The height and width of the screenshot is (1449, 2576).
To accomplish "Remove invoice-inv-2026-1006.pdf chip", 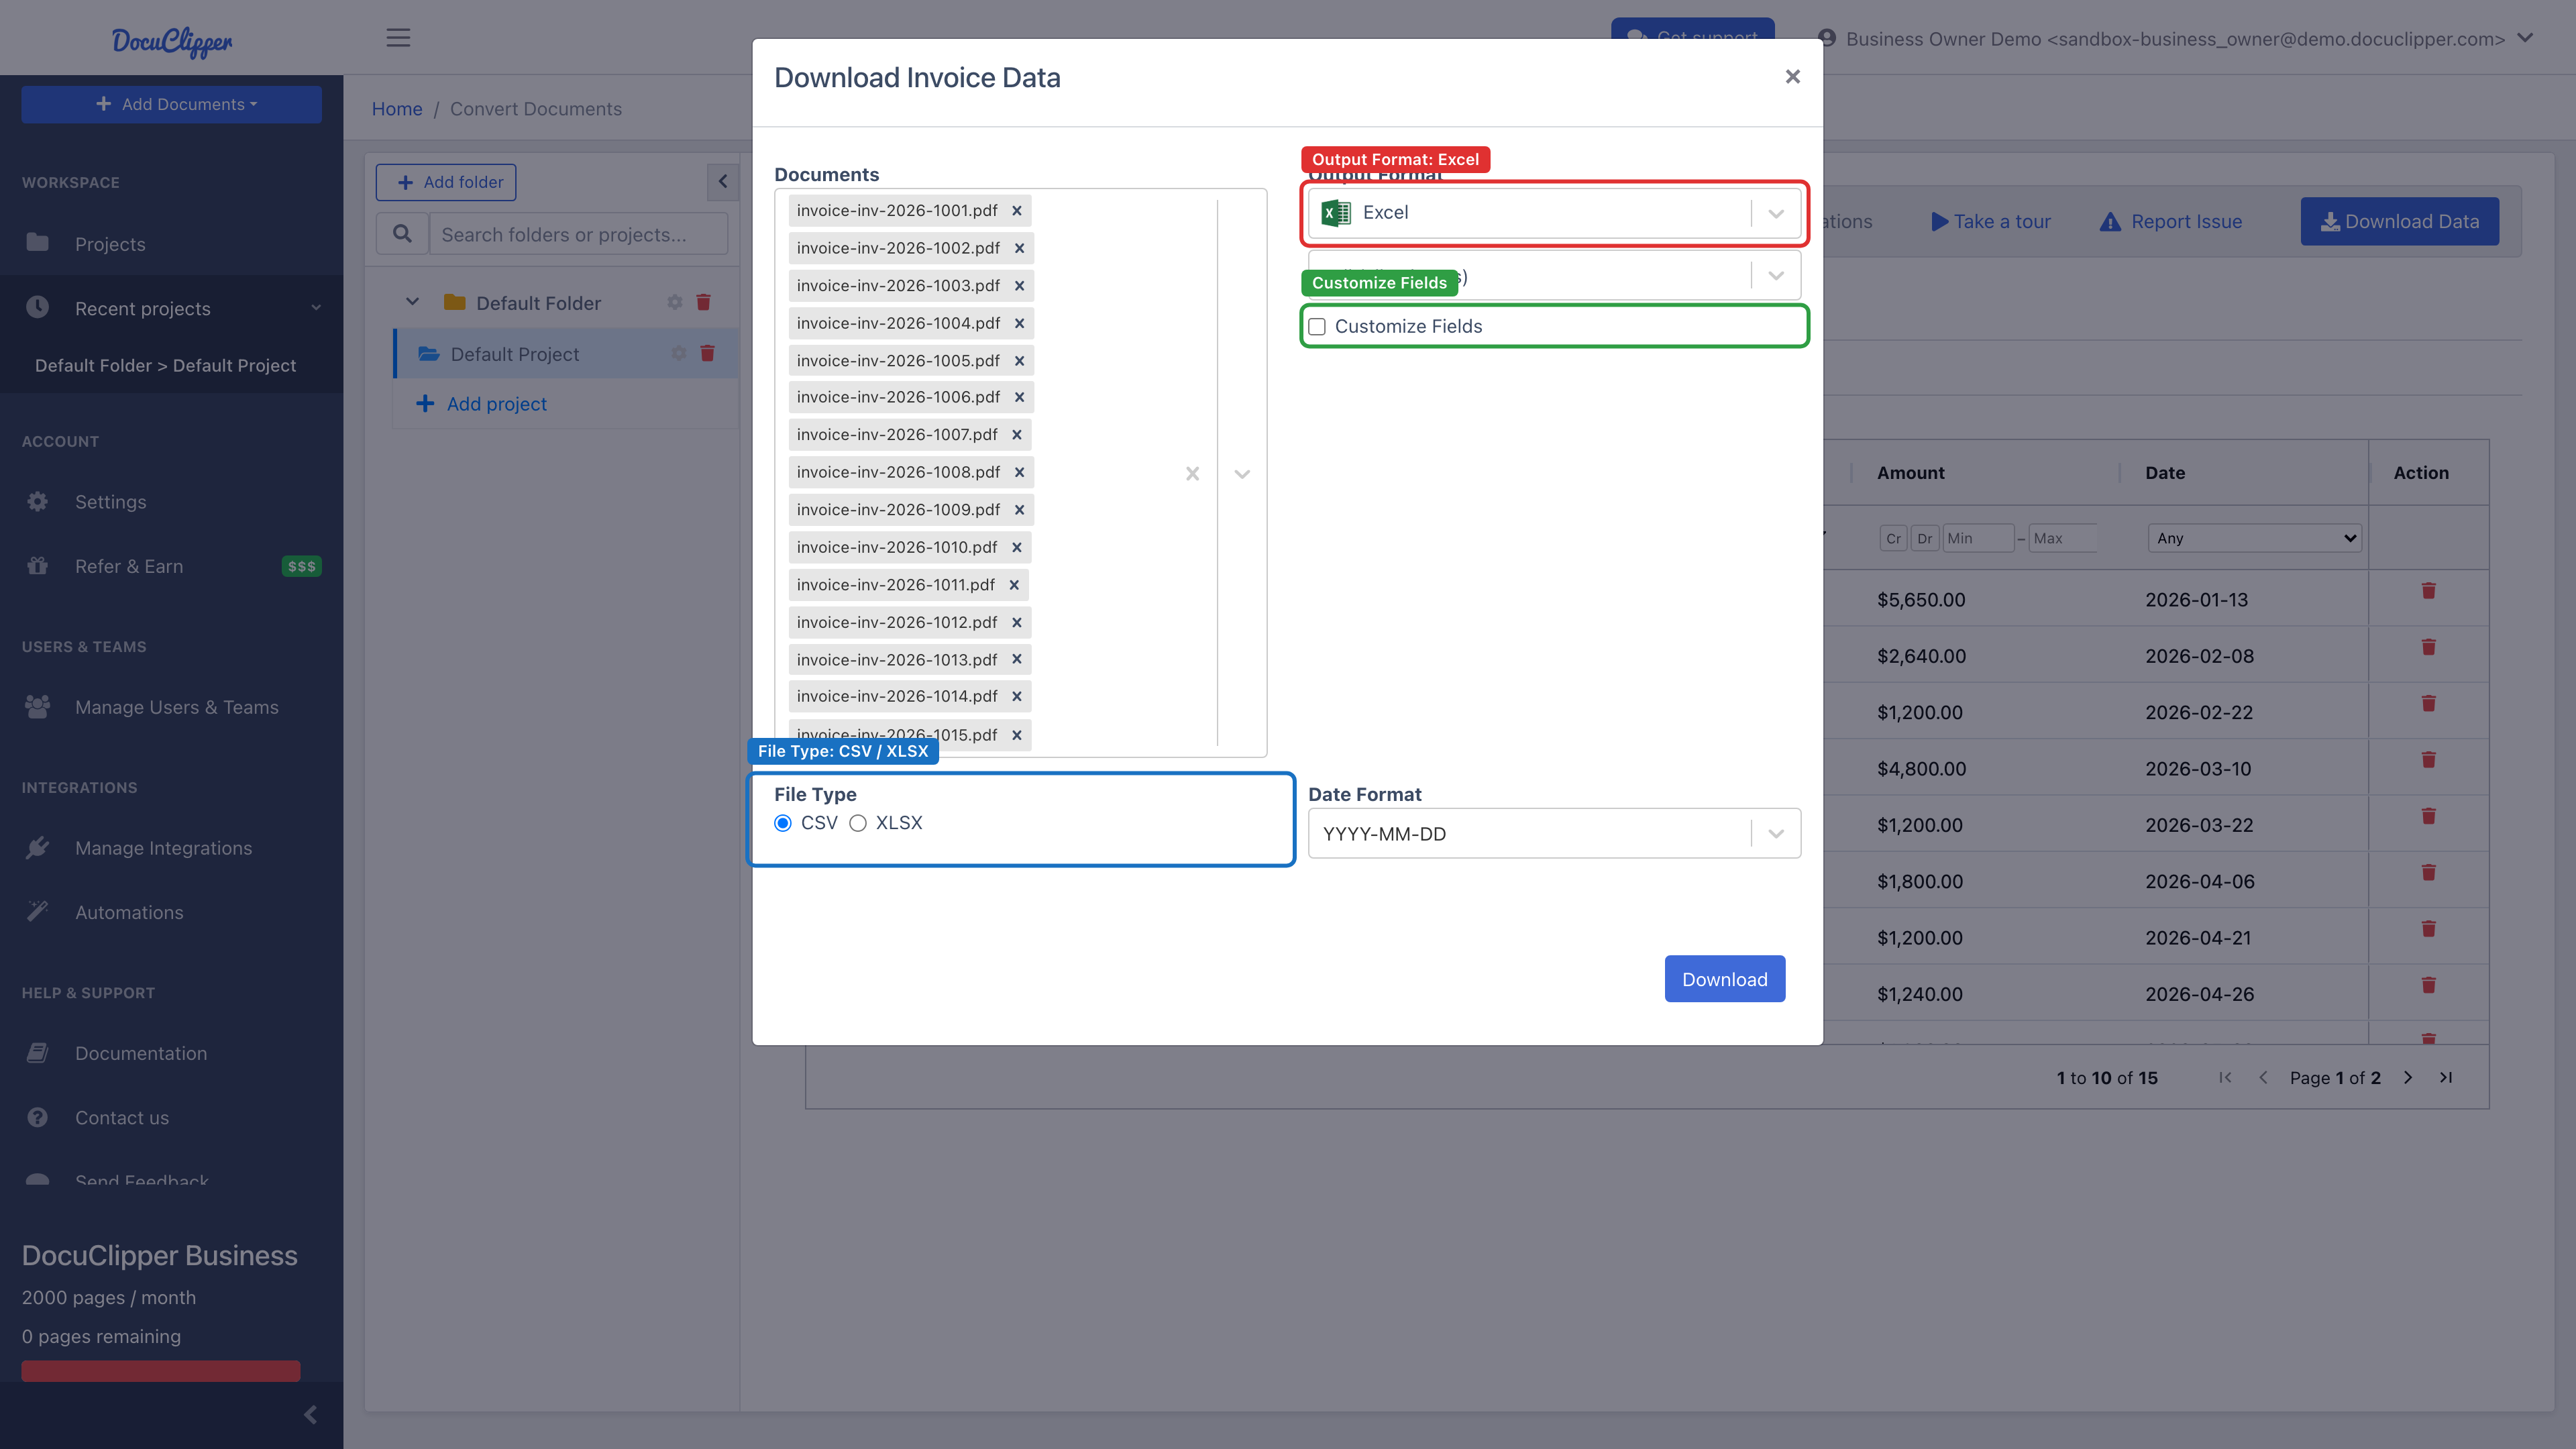I will click(x=1019, y=397).
